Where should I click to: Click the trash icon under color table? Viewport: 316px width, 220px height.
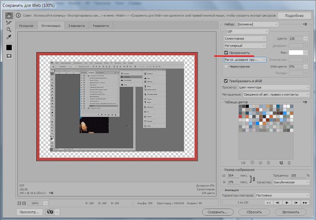pyautogui.click(x=289, y=162)
